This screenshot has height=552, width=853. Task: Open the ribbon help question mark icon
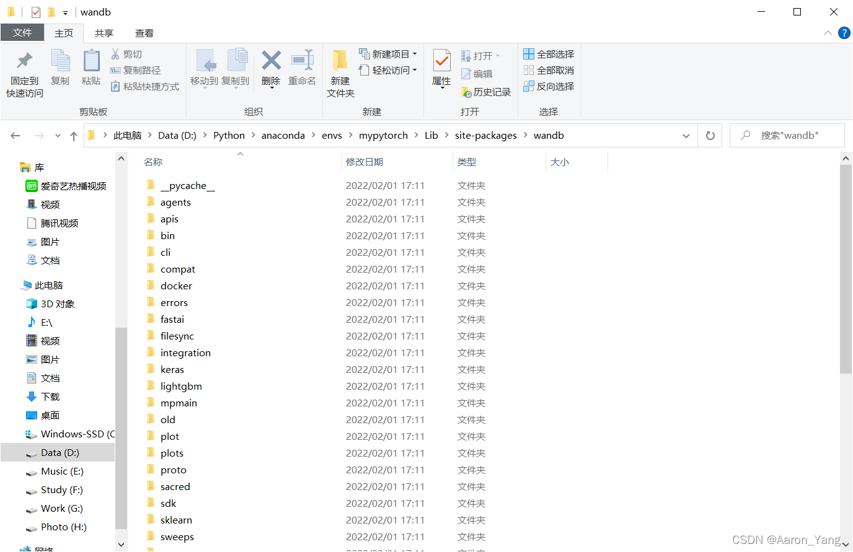tap(844, 33)
